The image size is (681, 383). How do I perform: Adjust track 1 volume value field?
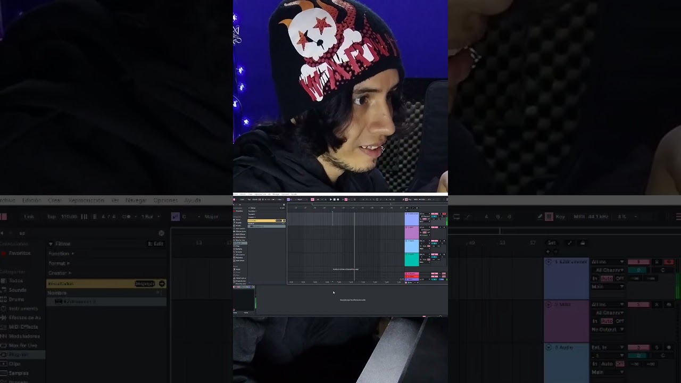pyautogui.click(x=434, y=217)
